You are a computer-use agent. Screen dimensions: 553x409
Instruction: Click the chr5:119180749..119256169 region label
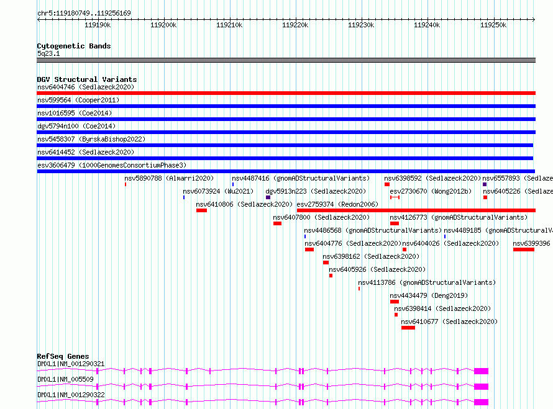(84, 13)
